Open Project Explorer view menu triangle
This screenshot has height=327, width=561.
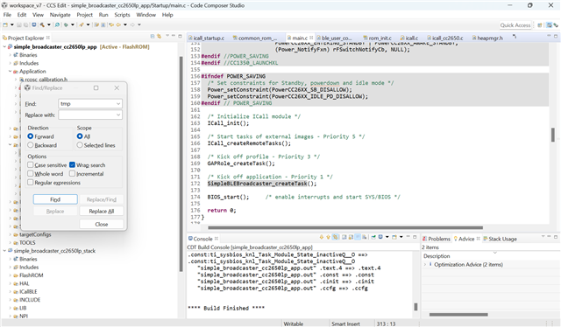pos(167,36)
